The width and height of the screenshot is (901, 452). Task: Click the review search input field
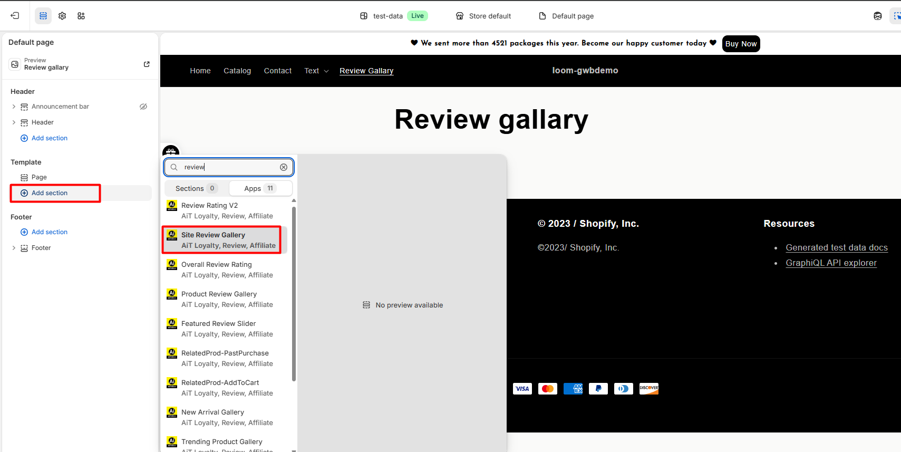tap(229, 167)
